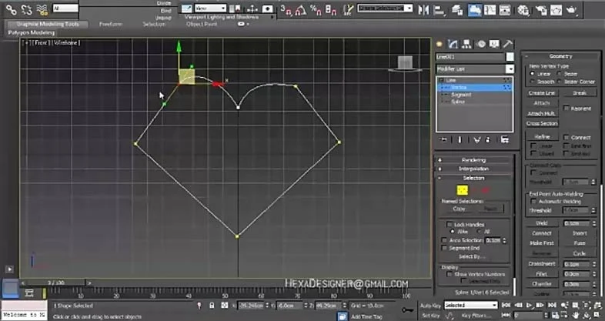Click the object name field Line001
605x321 pixels.
point(470,57)
